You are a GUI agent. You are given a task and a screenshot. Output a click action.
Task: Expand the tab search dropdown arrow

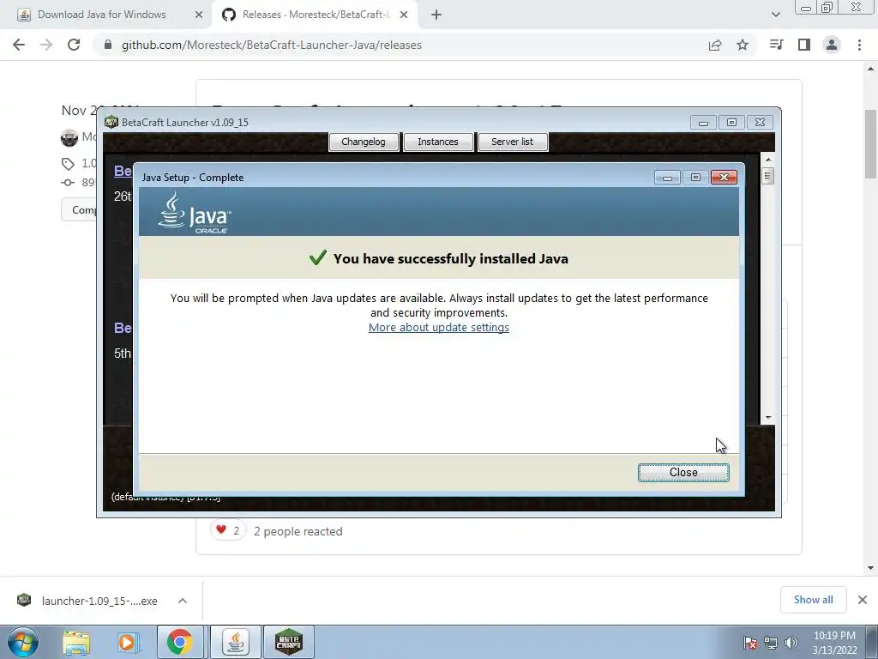775,15
